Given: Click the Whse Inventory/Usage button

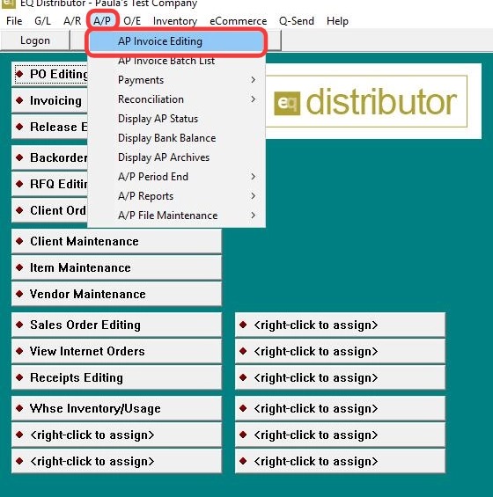Looking at the screenshot, I should tap(116, 408).
